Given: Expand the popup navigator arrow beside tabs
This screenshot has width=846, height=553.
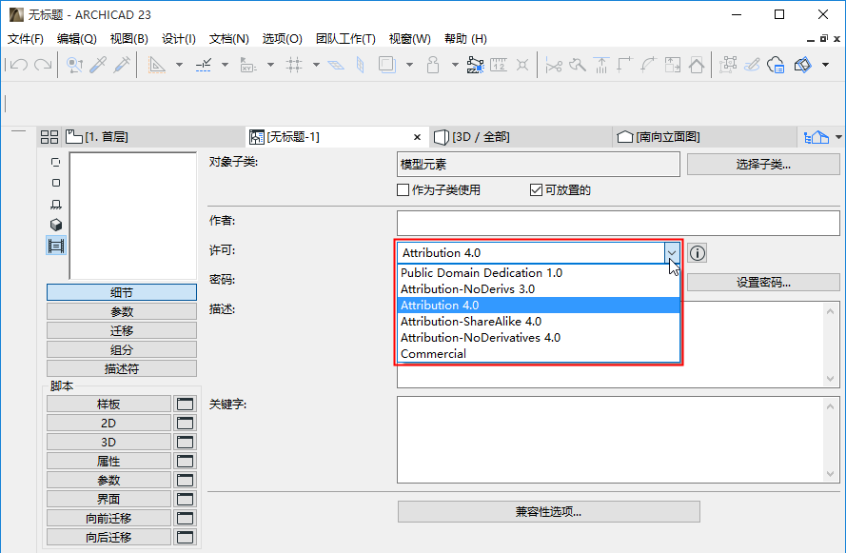Looking at the screenshot, I should click(x=838, y=137).
